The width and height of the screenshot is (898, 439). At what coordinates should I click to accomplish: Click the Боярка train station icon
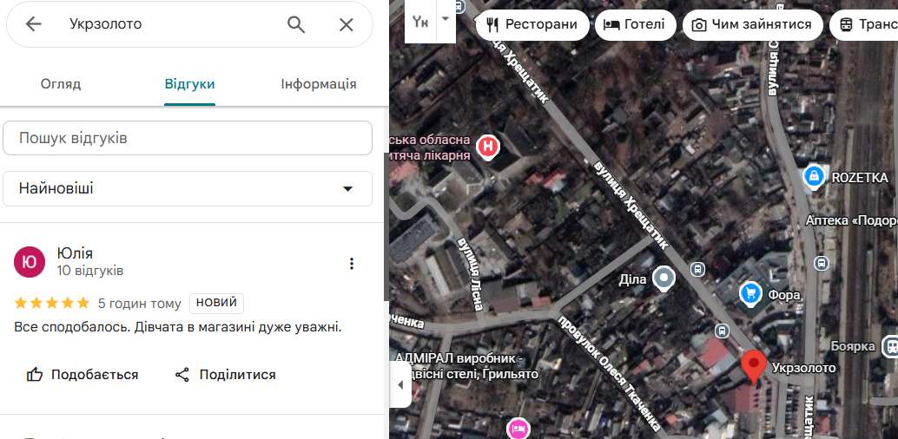890,346
